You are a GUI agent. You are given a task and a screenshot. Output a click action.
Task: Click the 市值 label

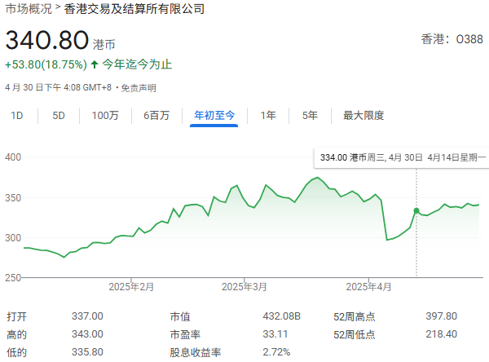[x=180, y=316]
